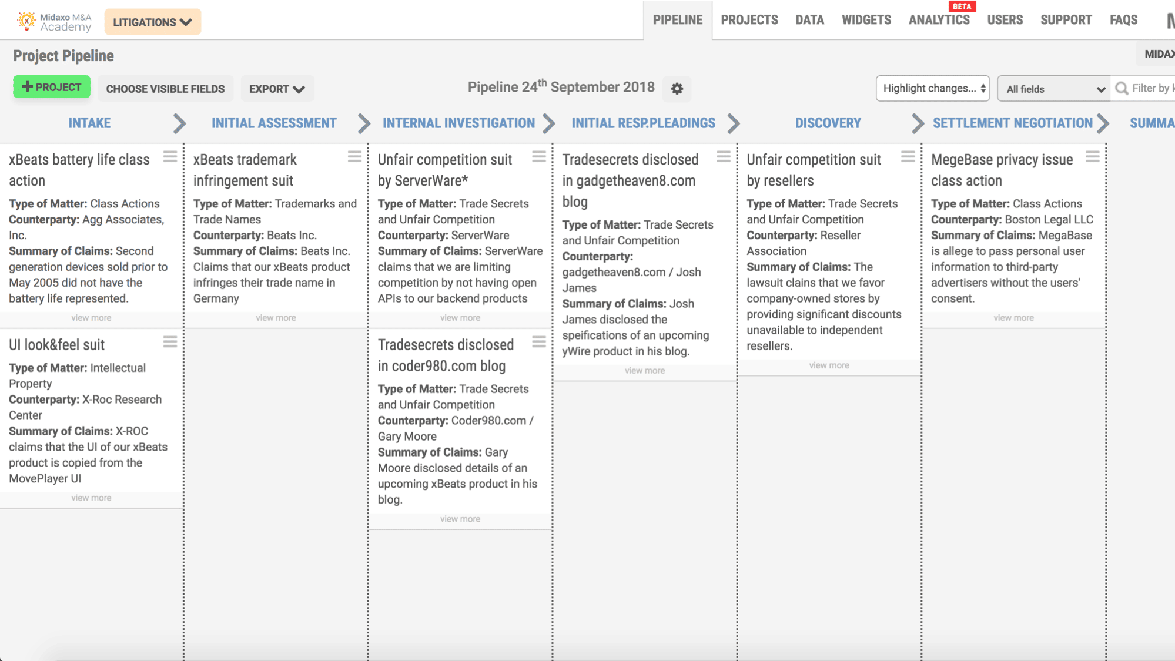Viewport: 1175px width, 661px height.
Task: View more of MegeBase privacy card
Action: point(1014,318)
